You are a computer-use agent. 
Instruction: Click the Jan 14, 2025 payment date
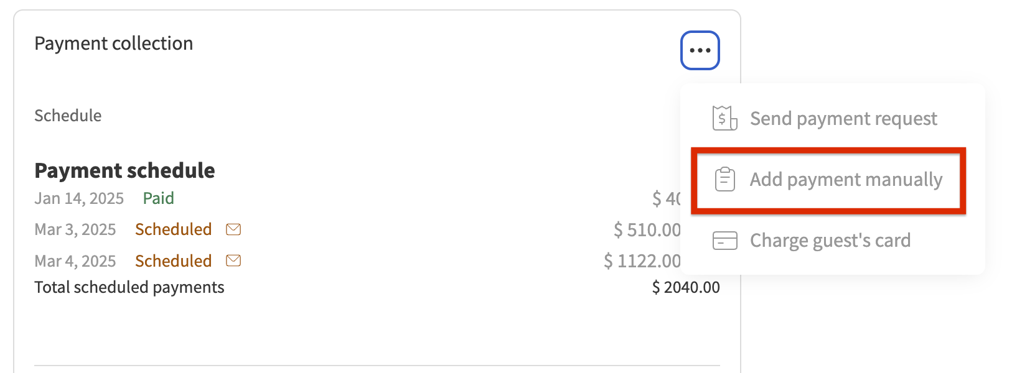point(79,198)
